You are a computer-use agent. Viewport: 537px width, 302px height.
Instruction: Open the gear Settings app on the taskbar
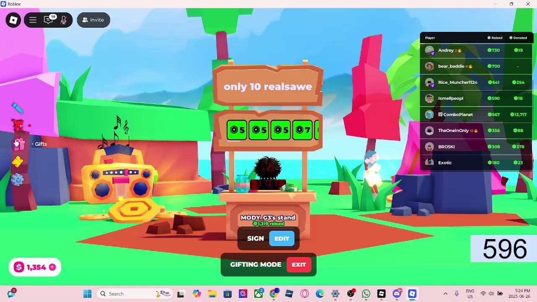[335, 294]
